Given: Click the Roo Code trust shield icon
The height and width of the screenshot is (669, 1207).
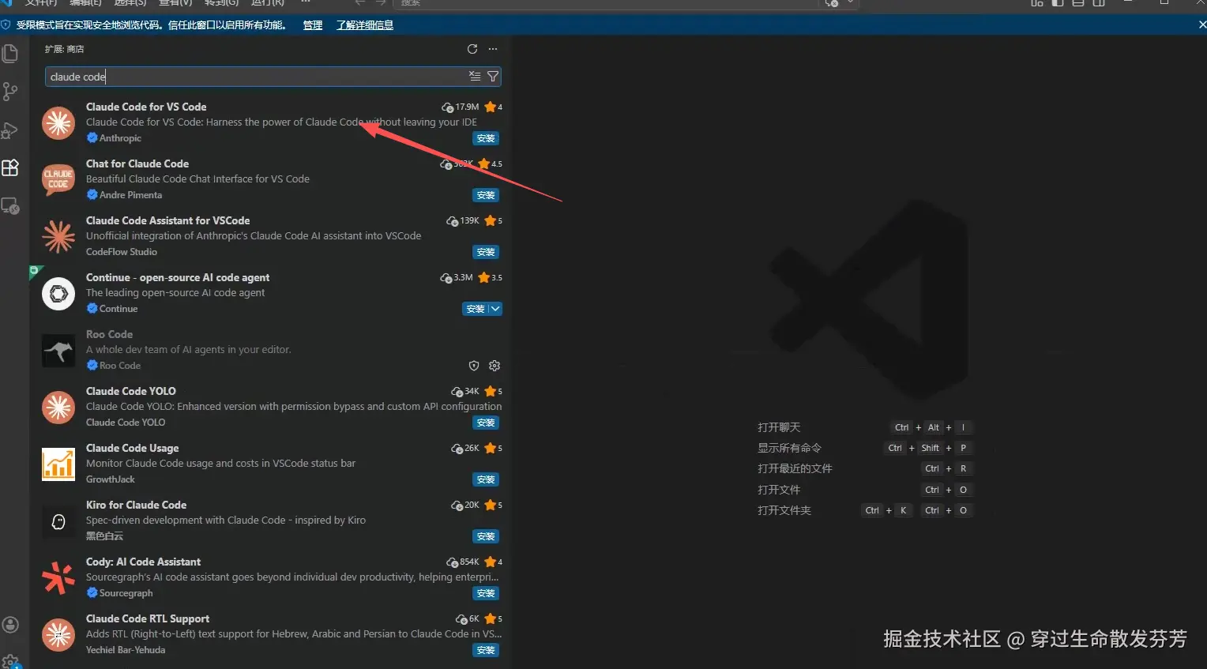Looking at the screenshot, I should coord(474,366).
